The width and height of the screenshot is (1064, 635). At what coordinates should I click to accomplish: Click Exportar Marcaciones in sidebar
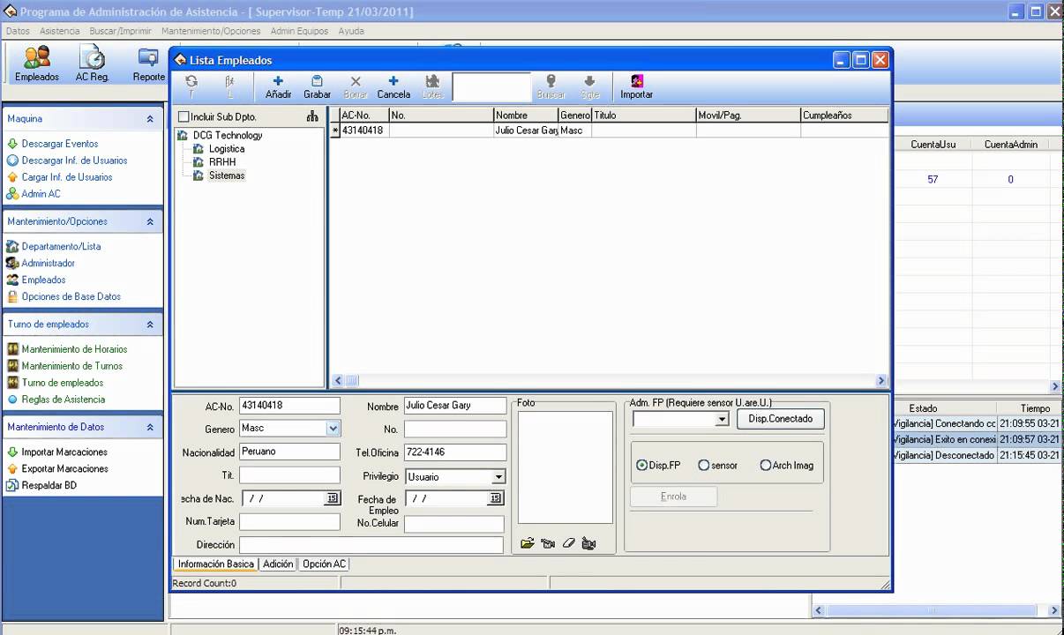64,469
